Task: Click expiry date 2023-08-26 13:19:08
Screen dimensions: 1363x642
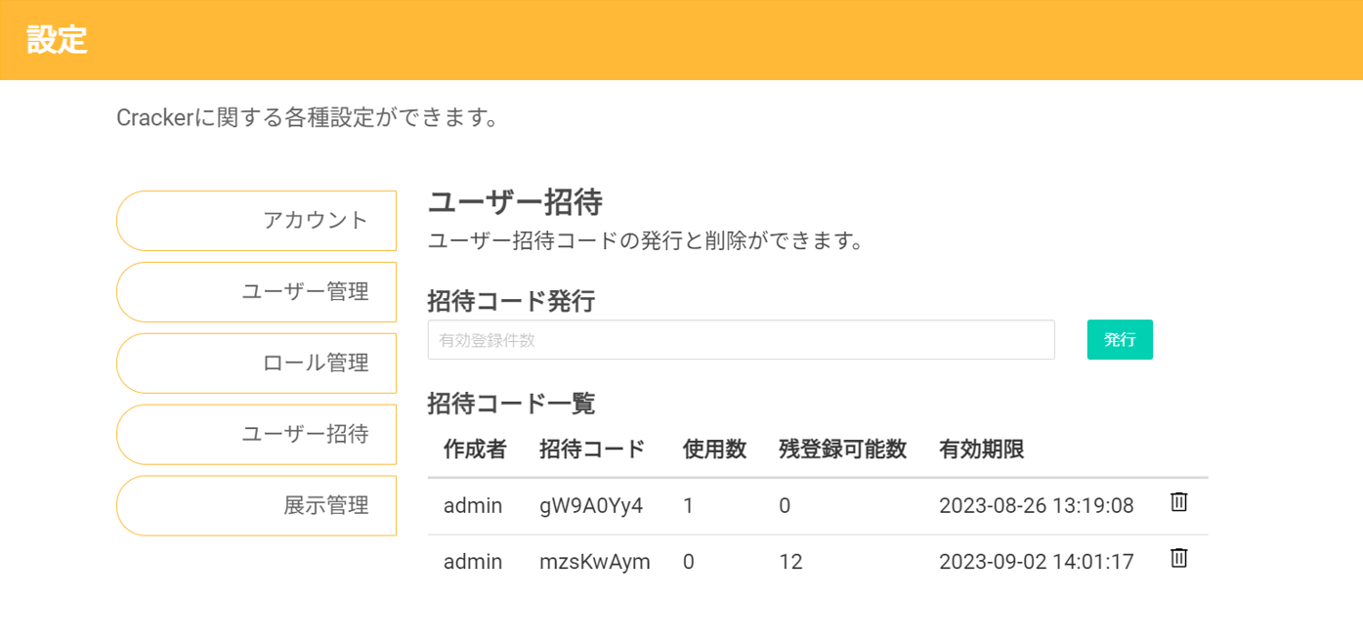Action: click(1036, 506)
